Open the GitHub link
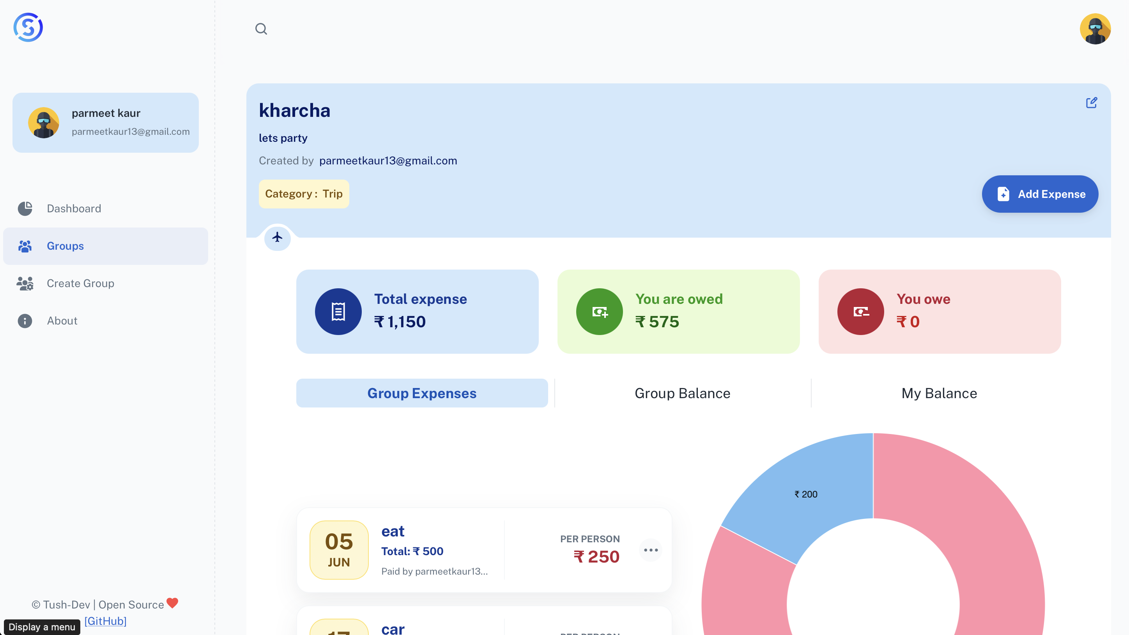This screenshot has width=1129, height=635. point(105,621)
